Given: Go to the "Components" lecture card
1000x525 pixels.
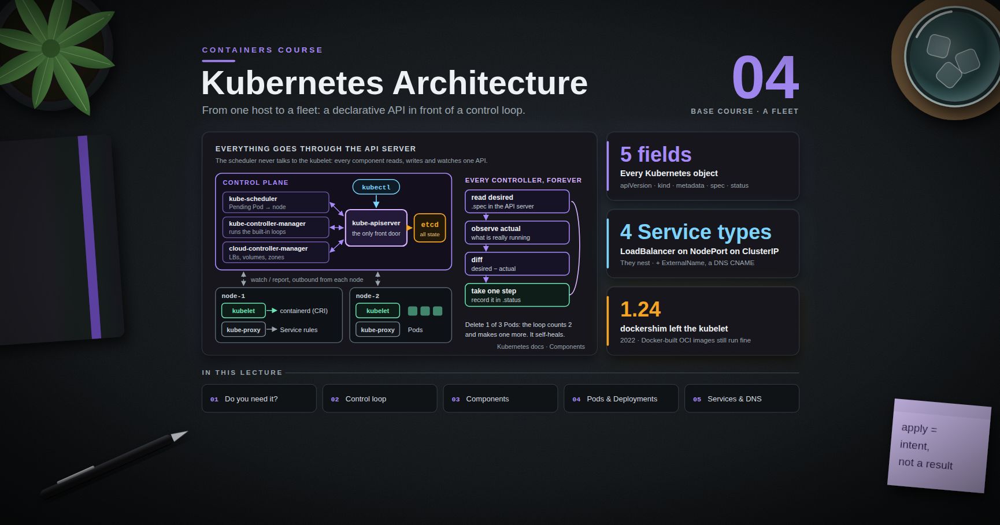Looking at the screenshot, I should click(x=501, y=399).
